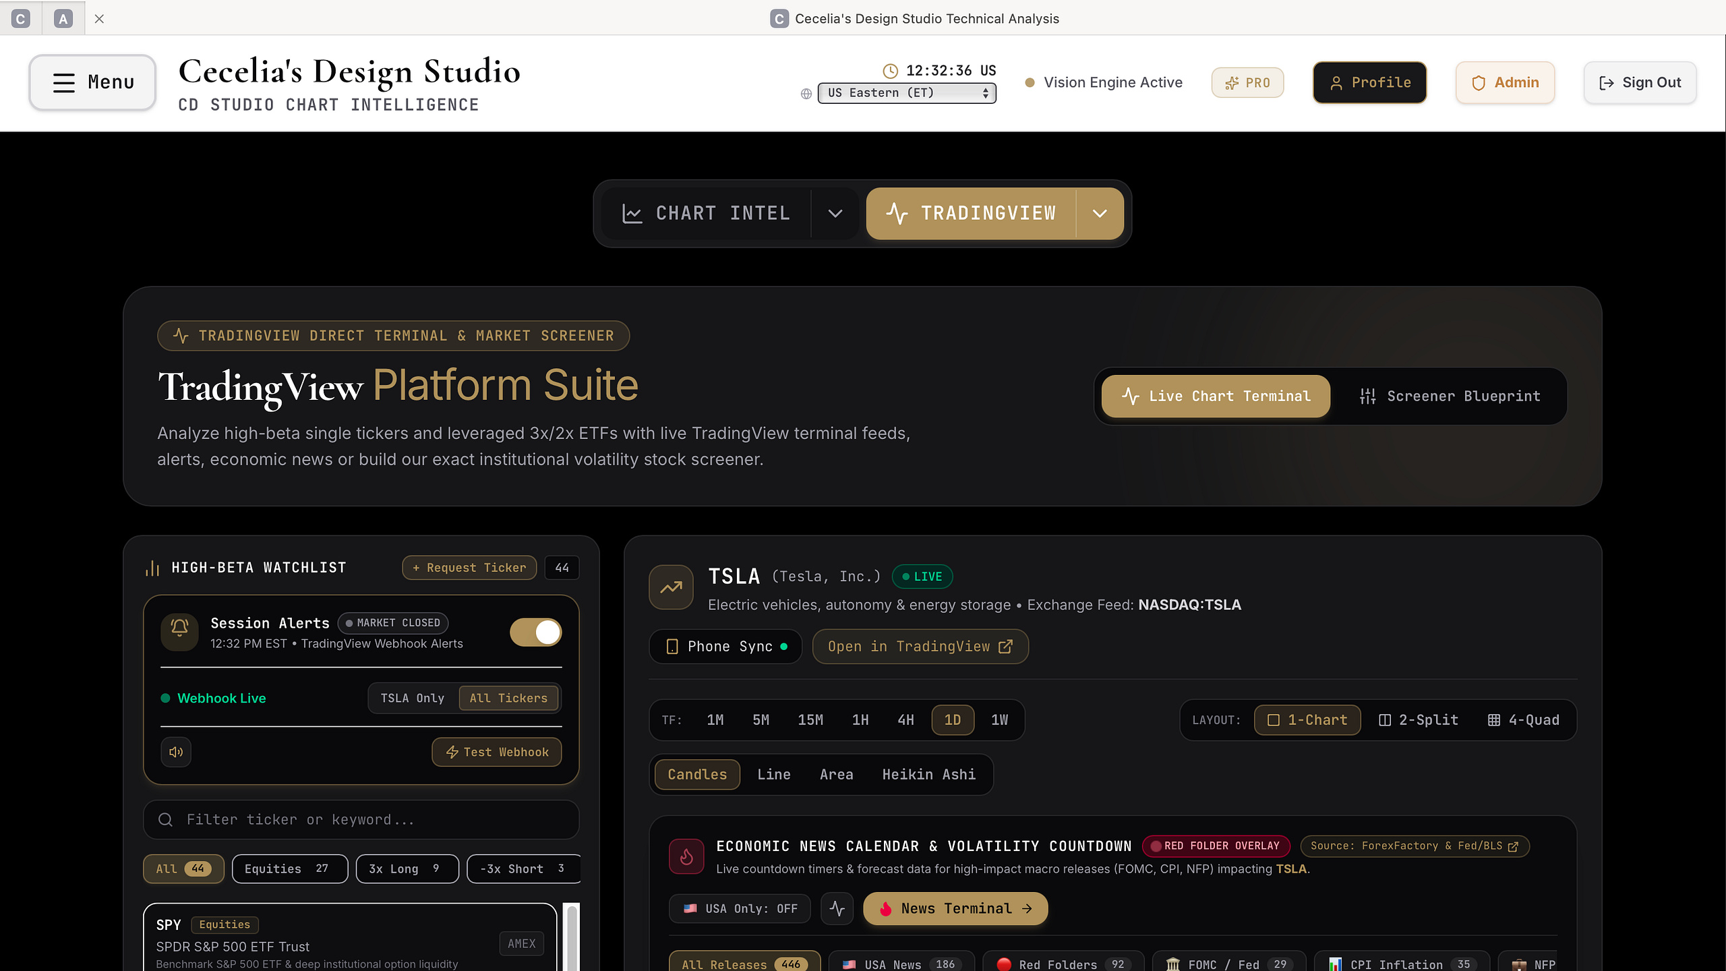Click browser tab icon labeled A
Image resolution: width=1726 pixels, height=971 pixels.
click(63, 18)
